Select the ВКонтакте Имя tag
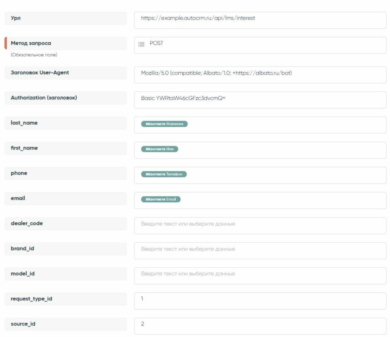The image size is (390, 337). (x=160, y=149)
